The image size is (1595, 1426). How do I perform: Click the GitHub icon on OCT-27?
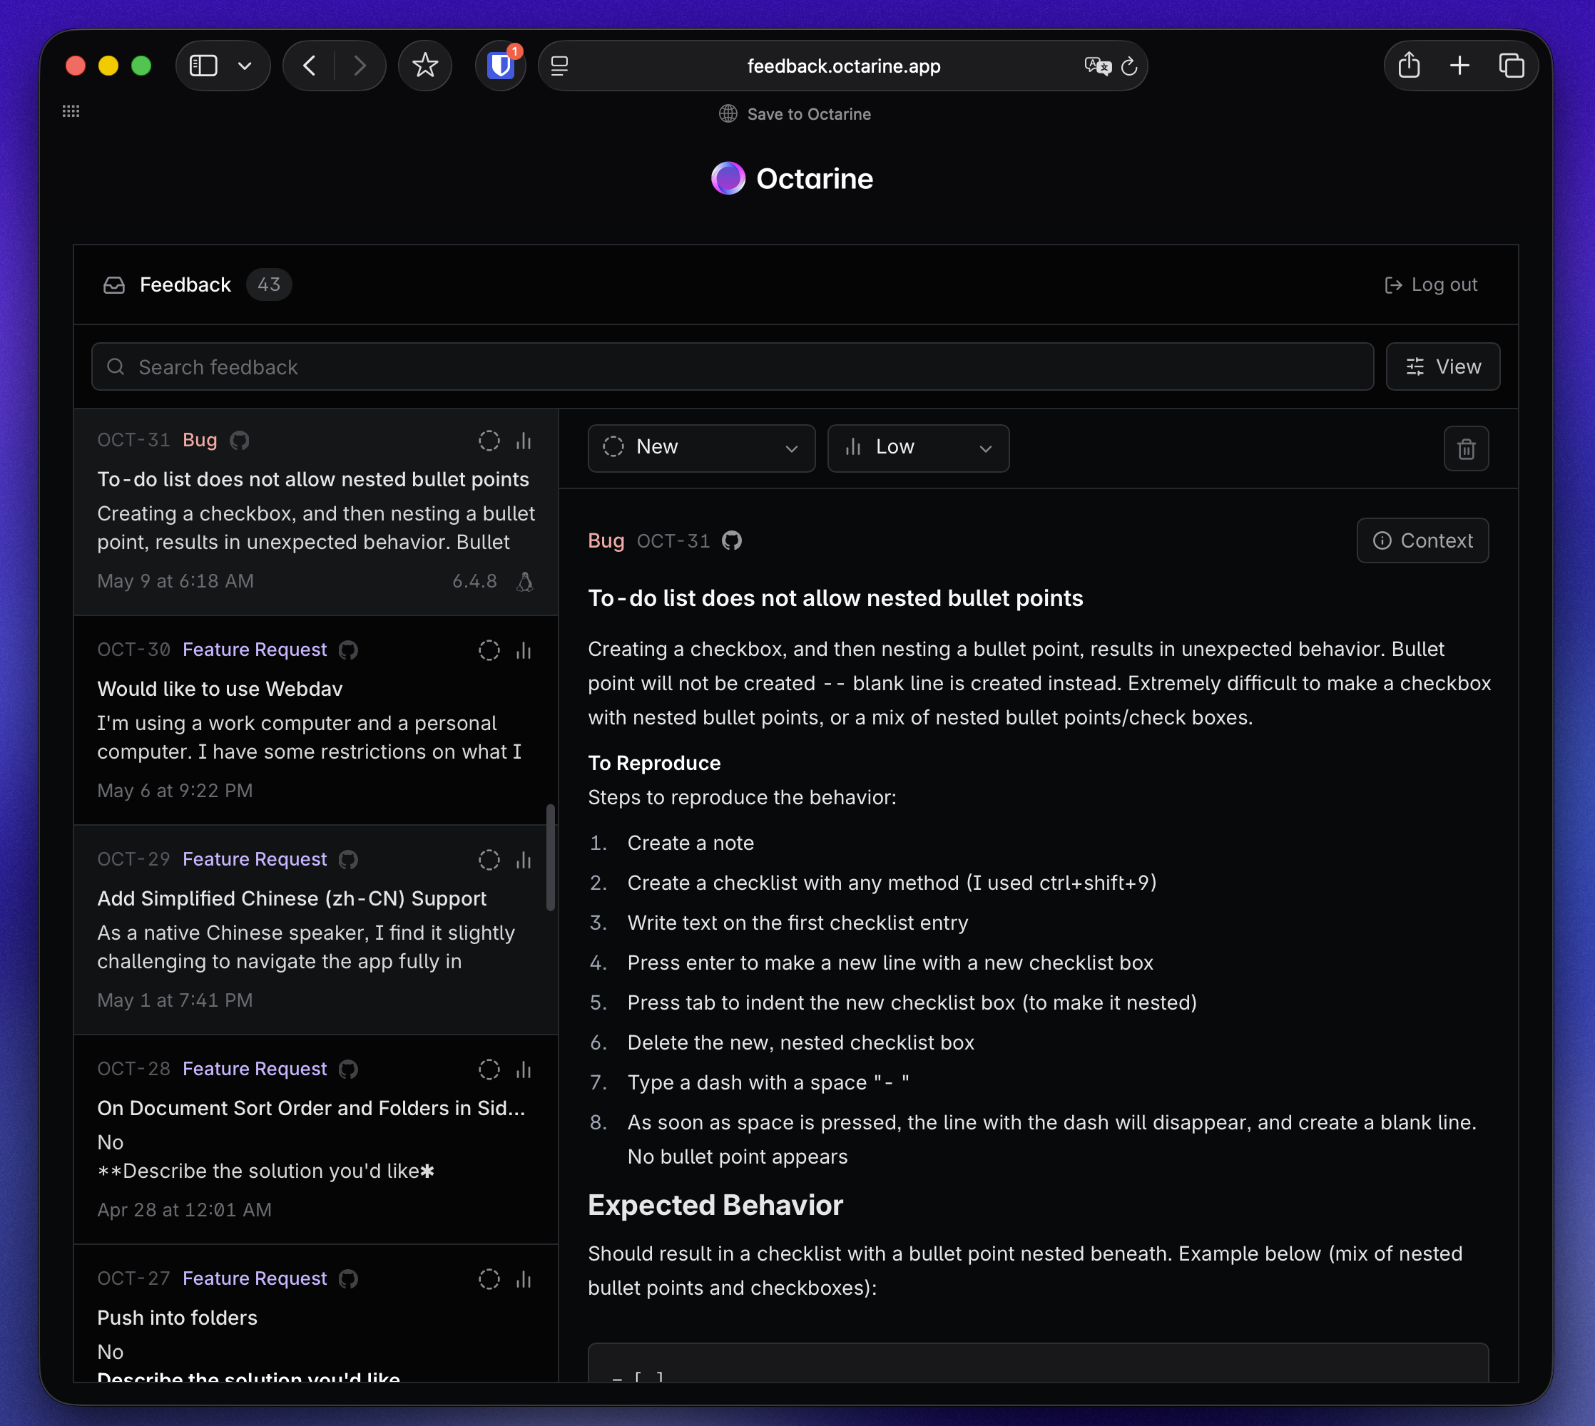coord(349,1278)
